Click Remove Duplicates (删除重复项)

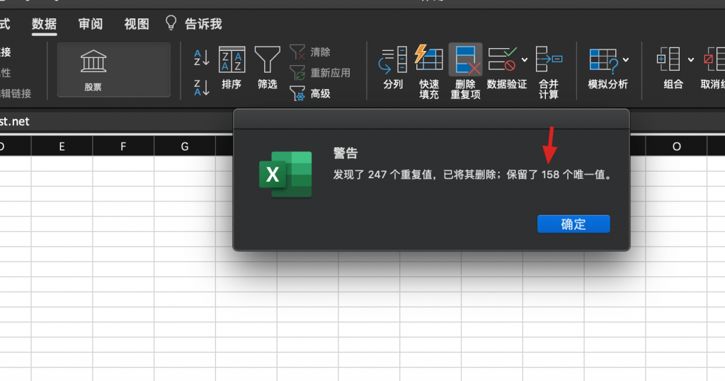pyautogui.click(x=466, y=69)
